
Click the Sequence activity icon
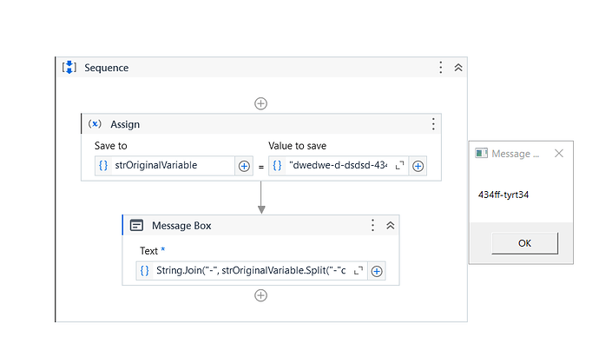click(69, 68)
